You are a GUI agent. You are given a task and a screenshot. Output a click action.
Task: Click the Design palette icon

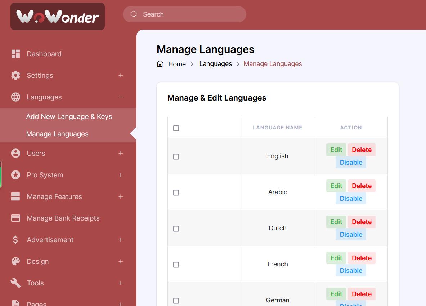tap(15, 261)
